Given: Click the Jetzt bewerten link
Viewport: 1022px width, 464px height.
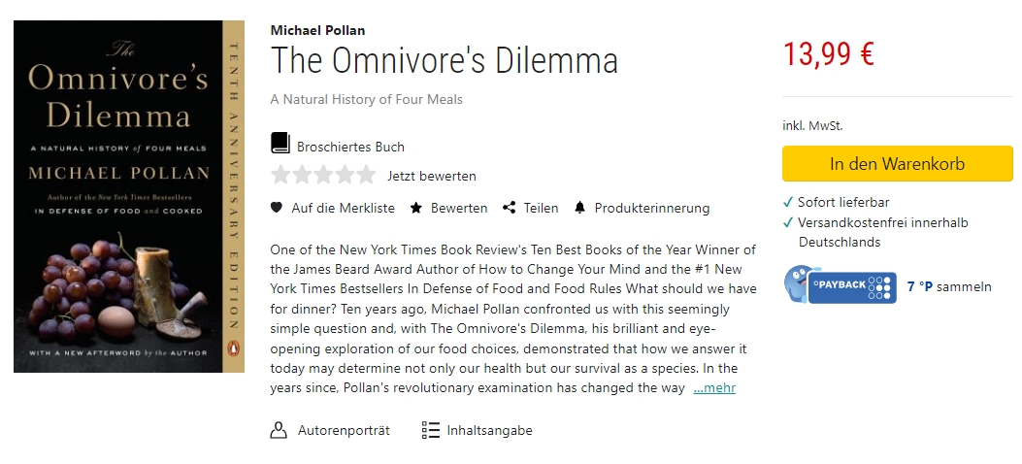Looking at the screenshot, I should coord(431,177).
